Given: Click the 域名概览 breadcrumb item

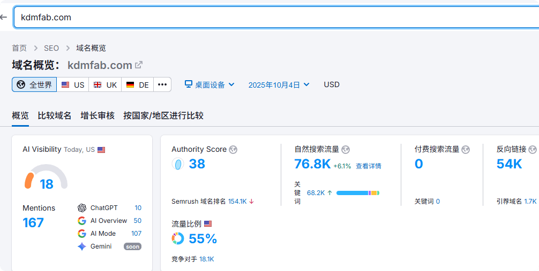Looking at the screenshot, I should (x=91, y=48).
